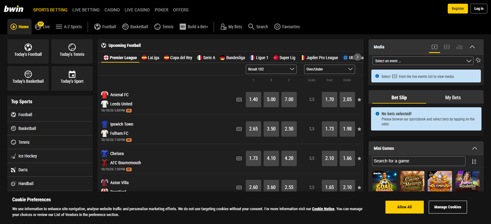Open Today's Sport calendar tile
The width and height of the screenshot is (491, 224).
[x=72, y=78]
